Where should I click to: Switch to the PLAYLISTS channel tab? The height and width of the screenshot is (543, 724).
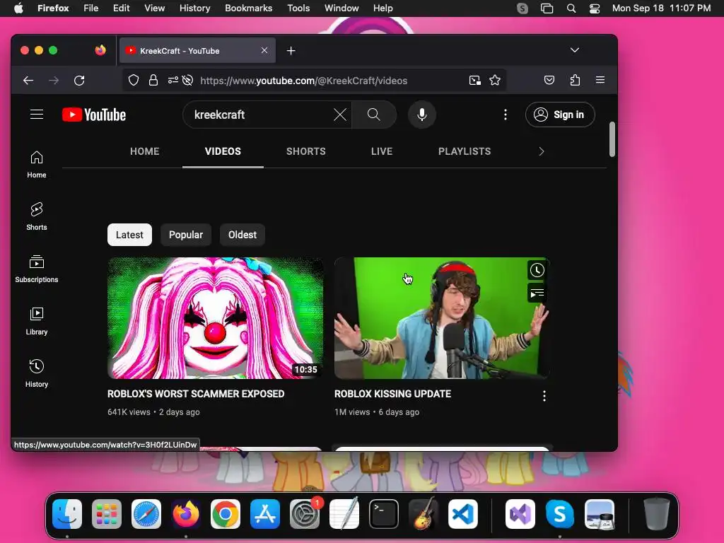click(x=465, y=151)
